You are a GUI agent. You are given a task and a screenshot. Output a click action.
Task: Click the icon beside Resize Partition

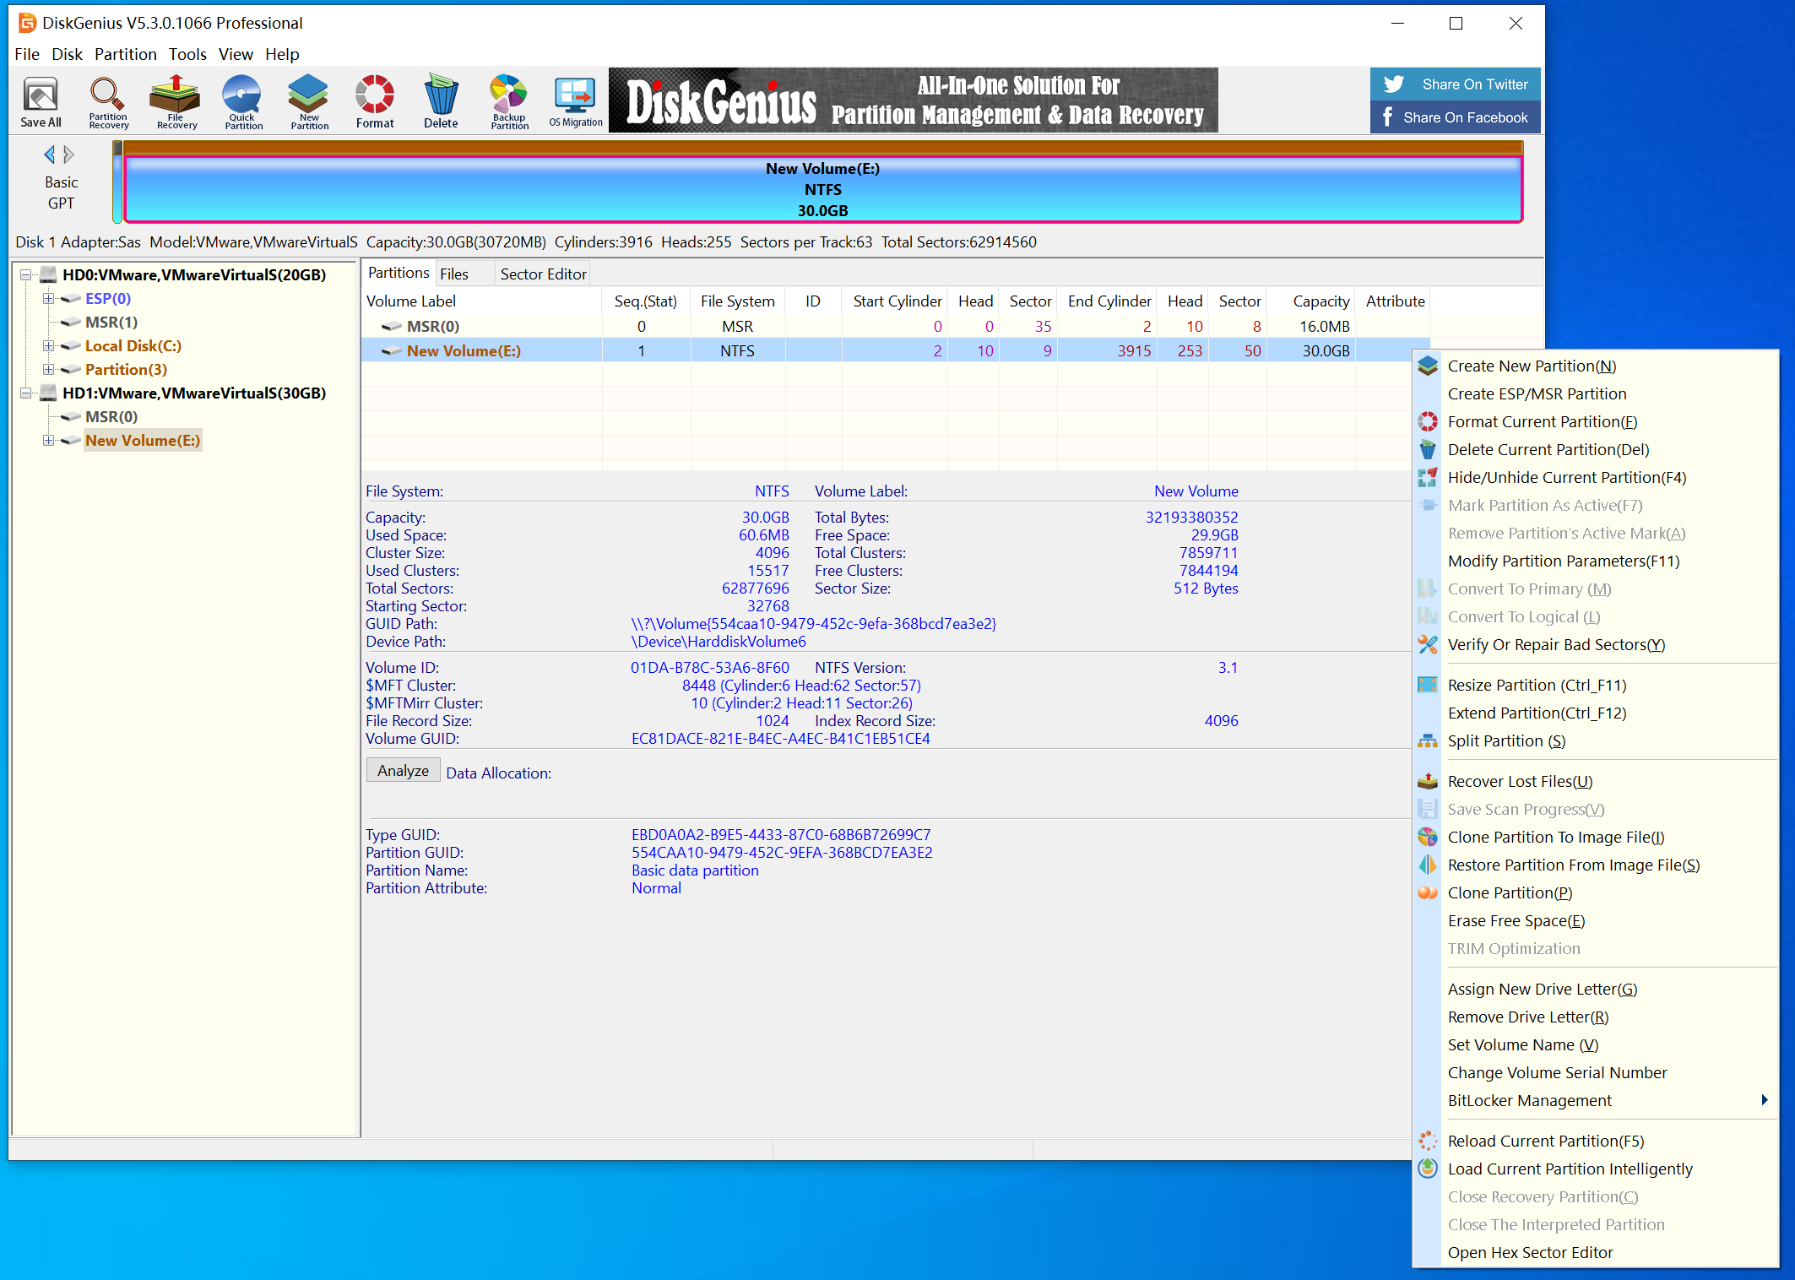click(1428, 685)
